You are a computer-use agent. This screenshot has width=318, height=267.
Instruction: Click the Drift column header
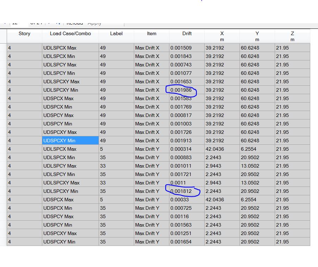(187, 36)
